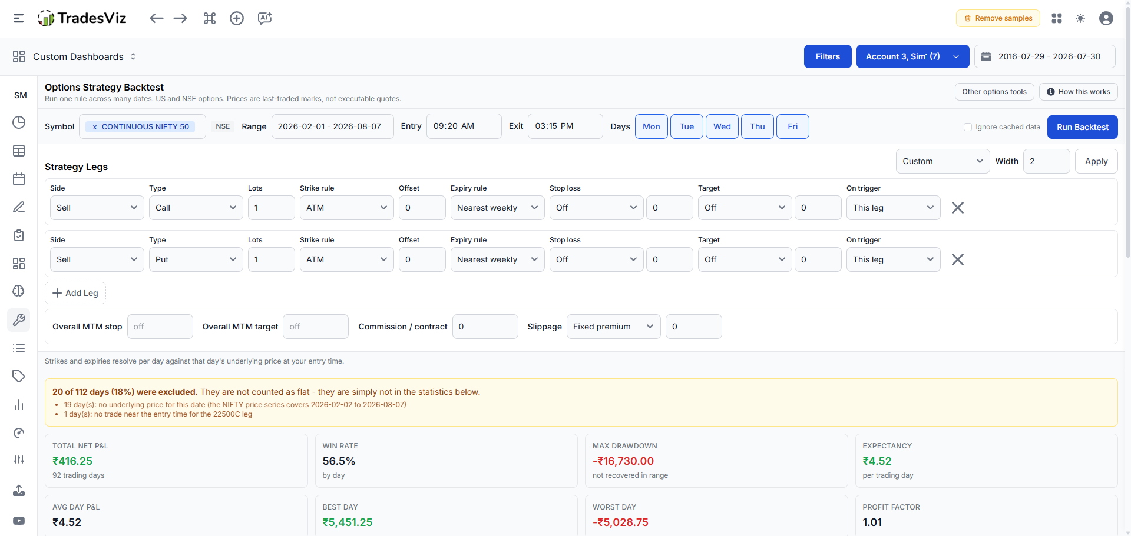The width and height of the screenshot is (1131, 536).
Task: Open the import upload sidebar icon
Action: click(19, 490)
